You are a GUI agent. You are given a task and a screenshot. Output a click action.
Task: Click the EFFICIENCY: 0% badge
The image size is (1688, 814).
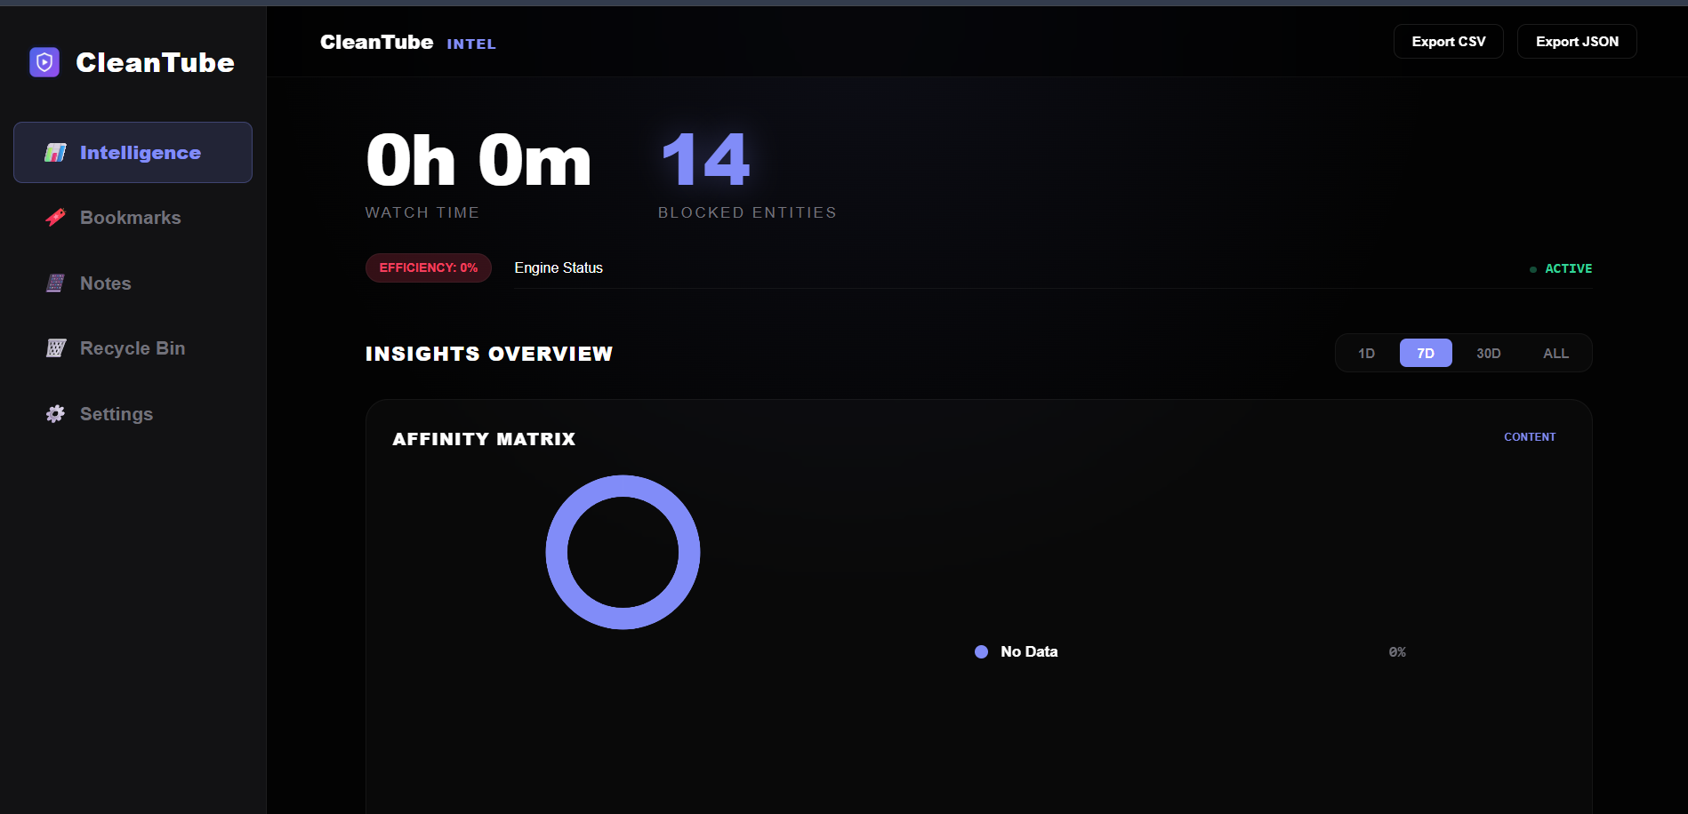pos(429,268)
